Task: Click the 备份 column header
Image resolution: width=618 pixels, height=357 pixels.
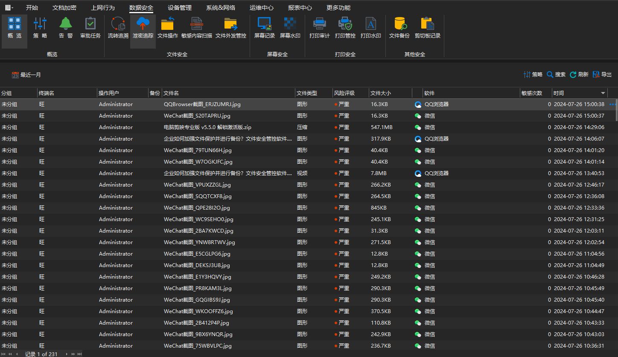Action: click(155, 93)
